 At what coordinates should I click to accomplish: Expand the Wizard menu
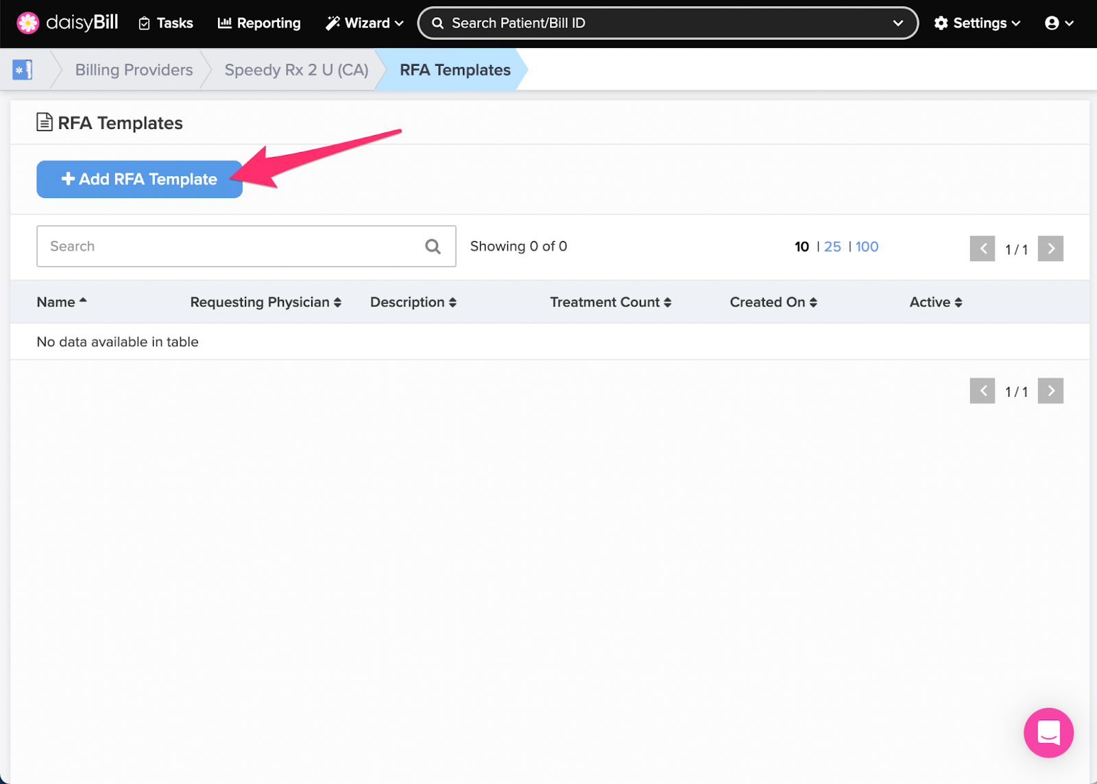364,23
